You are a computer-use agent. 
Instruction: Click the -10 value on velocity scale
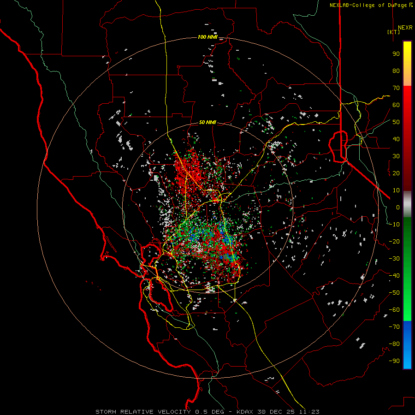click(x=394, y=225)
